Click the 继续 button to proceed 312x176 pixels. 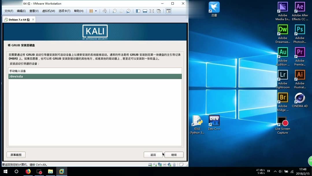174,155
